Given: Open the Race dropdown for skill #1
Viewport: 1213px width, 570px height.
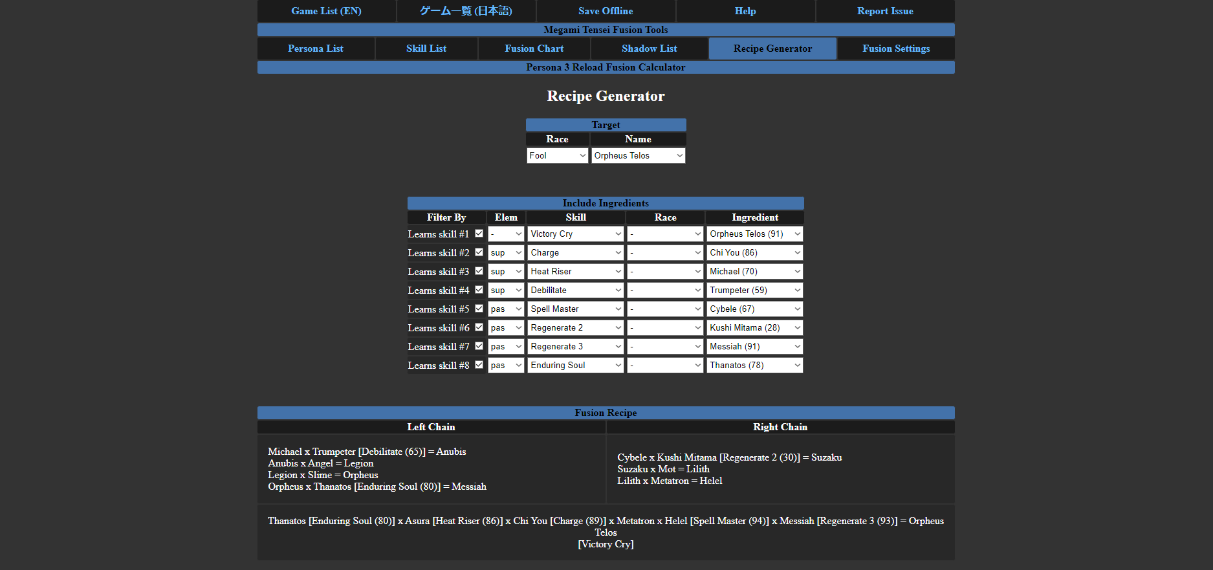Looking at the screenshot, I should click(665, 234).
